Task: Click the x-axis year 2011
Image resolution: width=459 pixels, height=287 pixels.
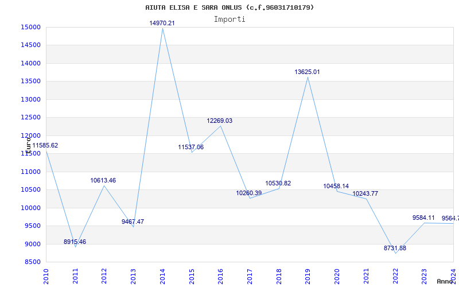Action: (75, 276)
